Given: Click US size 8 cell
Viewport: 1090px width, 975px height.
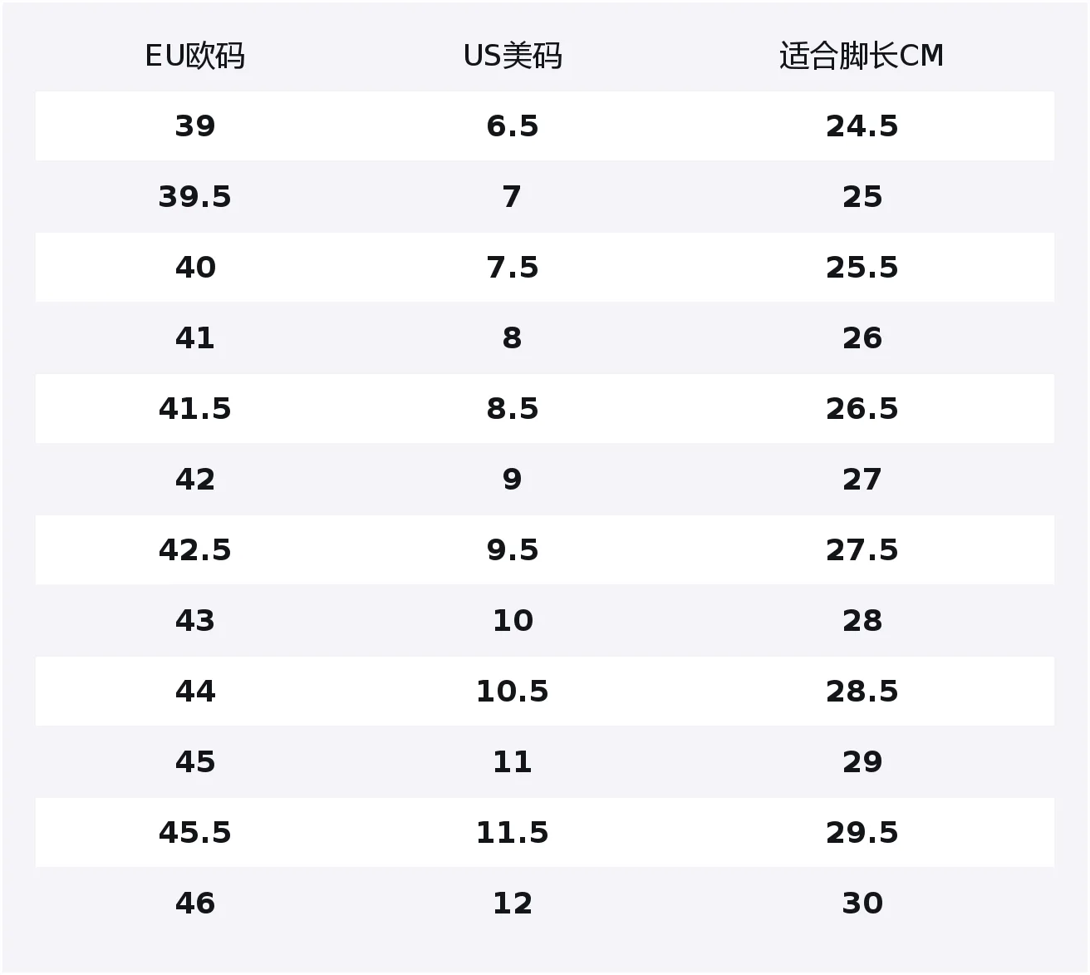Looking at the screenshot, I should point(512,338).
